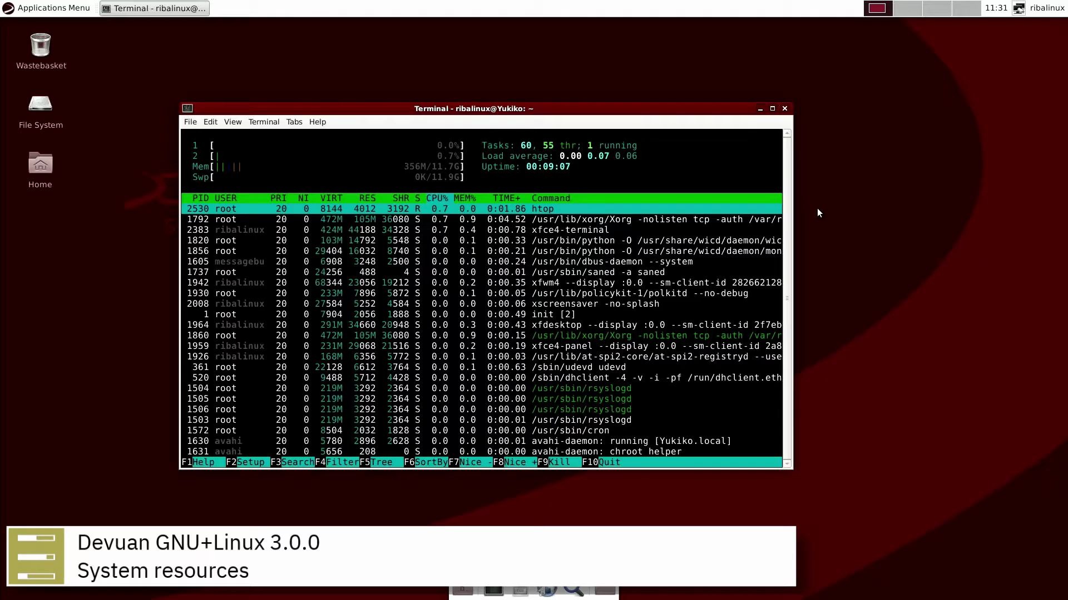
Task: Maximize the Terminal window
Action: click(x=773, y=108)
